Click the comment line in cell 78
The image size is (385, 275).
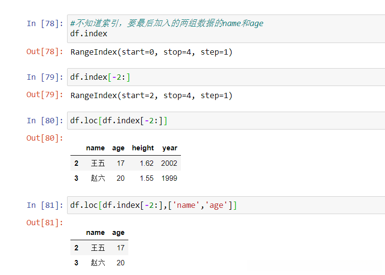pyautogui.click(x=167, y=23)
